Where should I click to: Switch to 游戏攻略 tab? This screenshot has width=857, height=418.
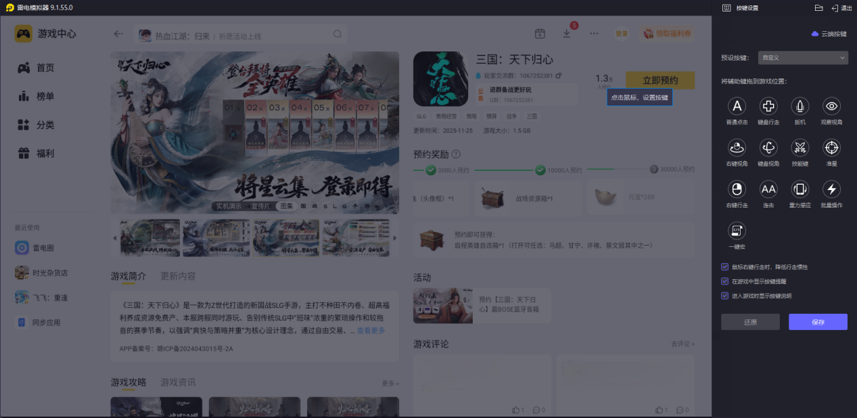click(x=129, y=382)
